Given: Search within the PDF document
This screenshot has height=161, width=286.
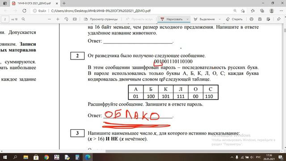Looking at the screenshot, I should (23, 19).
